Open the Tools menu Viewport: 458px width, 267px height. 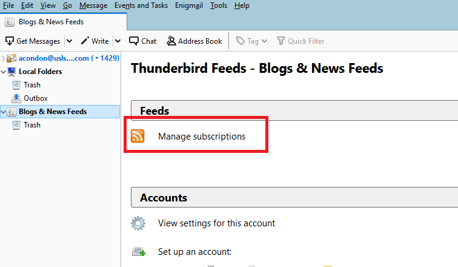point(219,5)
